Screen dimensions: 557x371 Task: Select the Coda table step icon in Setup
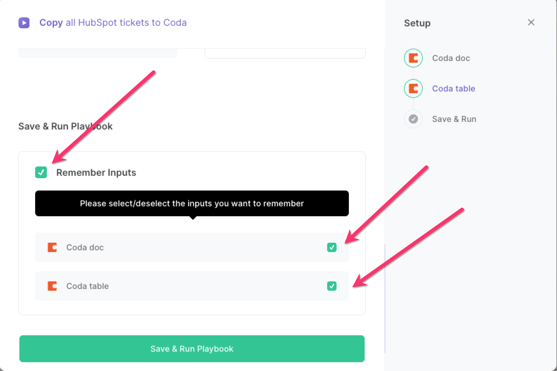413,88
